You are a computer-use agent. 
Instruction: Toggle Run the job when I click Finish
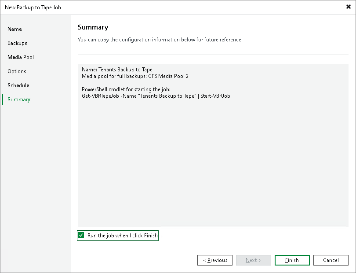81,235
